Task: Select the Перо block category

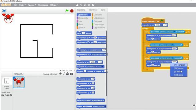Action: coord(81,24)
